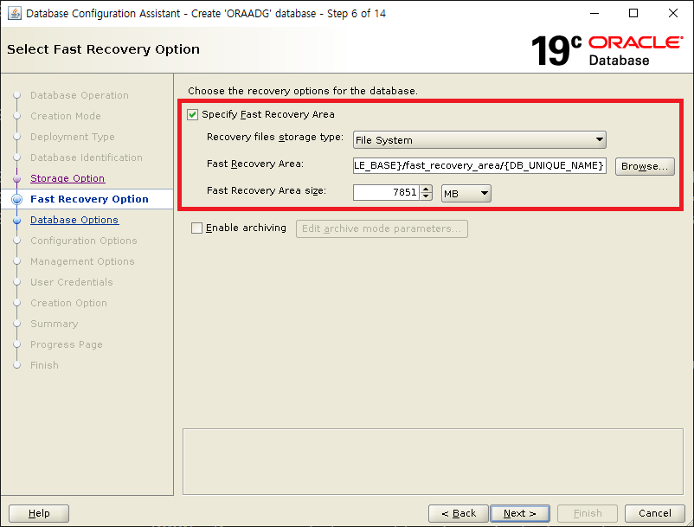
Task: Click the Fast Recovery Area size field
Action: click(x=386, y=192)
